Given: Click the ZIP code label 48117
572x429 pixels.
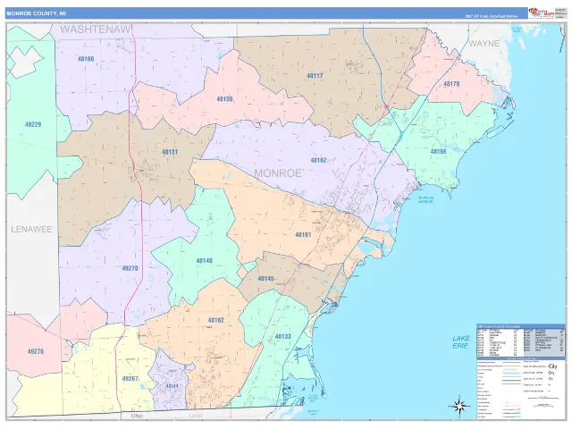Looking at the screenshot, I should coord(315,76).
